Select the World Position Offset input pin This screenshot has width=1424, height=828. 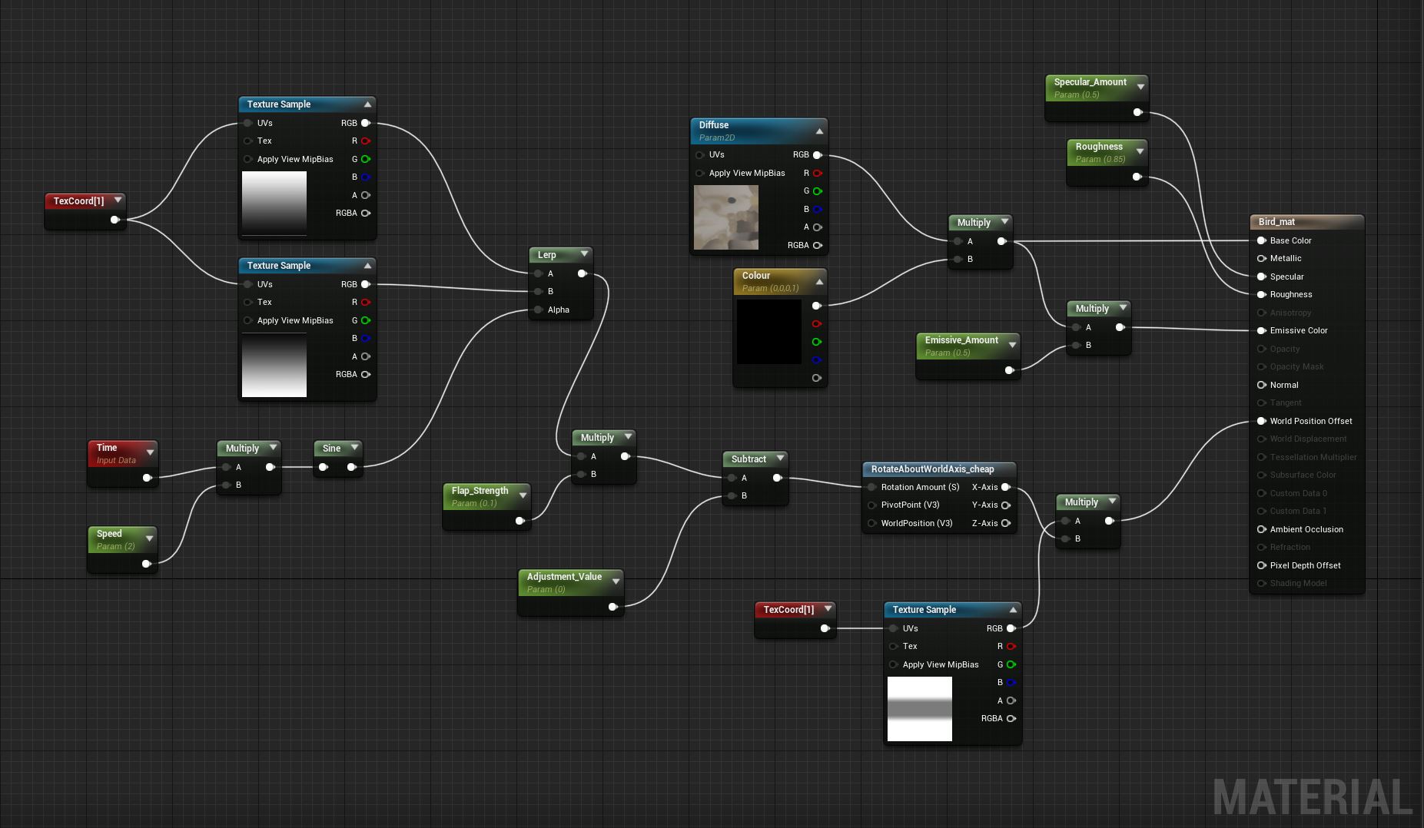tap(1261, 421)
